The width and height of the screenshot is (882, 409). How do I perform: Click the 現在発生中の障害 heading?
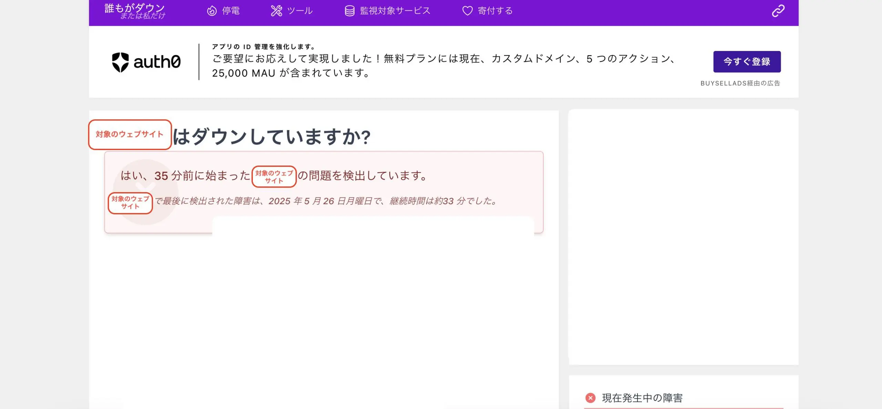pyautogui.click(x=643, y=398)
